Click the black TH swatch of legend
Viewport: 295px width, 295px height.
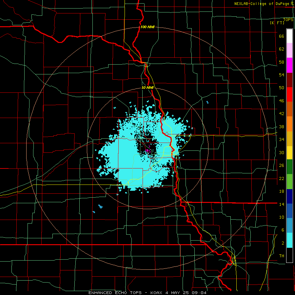289,255
